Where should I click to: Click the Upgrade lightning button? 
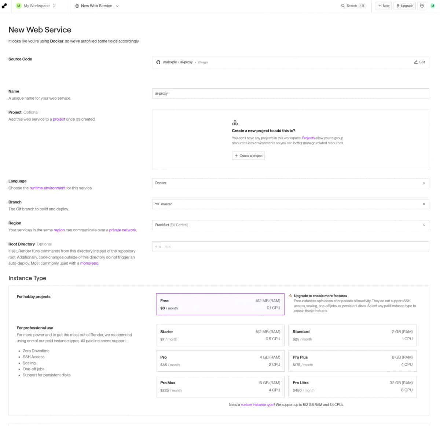pyautogui.click(x=405, y=6)
